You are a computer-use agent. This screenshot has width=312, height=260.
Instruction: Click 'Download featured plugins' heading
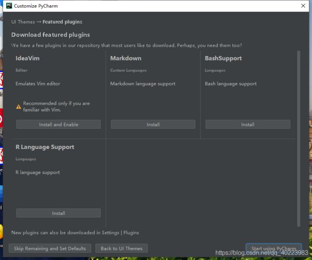tap(50, 35)
